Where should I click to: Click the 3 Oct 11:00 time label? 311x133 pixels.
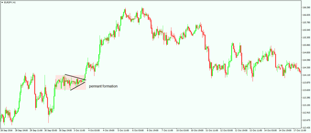tap(79, 131)
